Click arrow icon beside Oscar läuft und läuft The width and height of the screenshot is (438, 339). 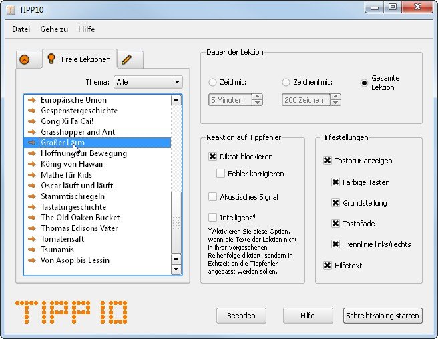coord(32,186)
